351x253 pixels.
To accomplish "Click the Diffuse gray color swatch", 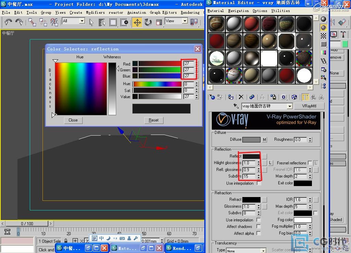I will (x=251, y=140).
